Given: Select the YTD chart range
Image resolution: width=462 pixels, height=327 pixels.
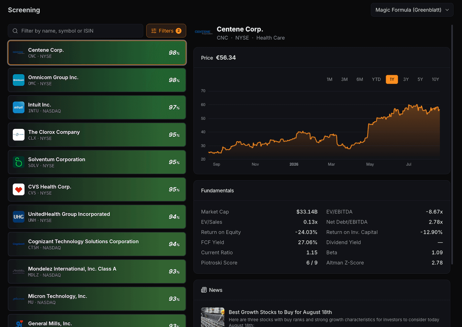Looking at the screenshot, I should [376, 79].
